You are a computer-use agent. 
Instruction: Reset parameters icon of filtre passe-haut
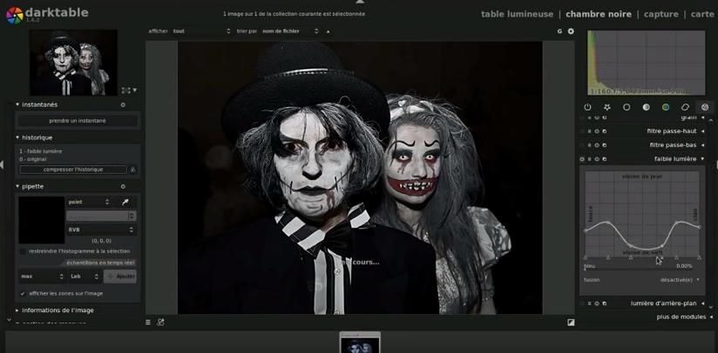click(x=597, y=131)
